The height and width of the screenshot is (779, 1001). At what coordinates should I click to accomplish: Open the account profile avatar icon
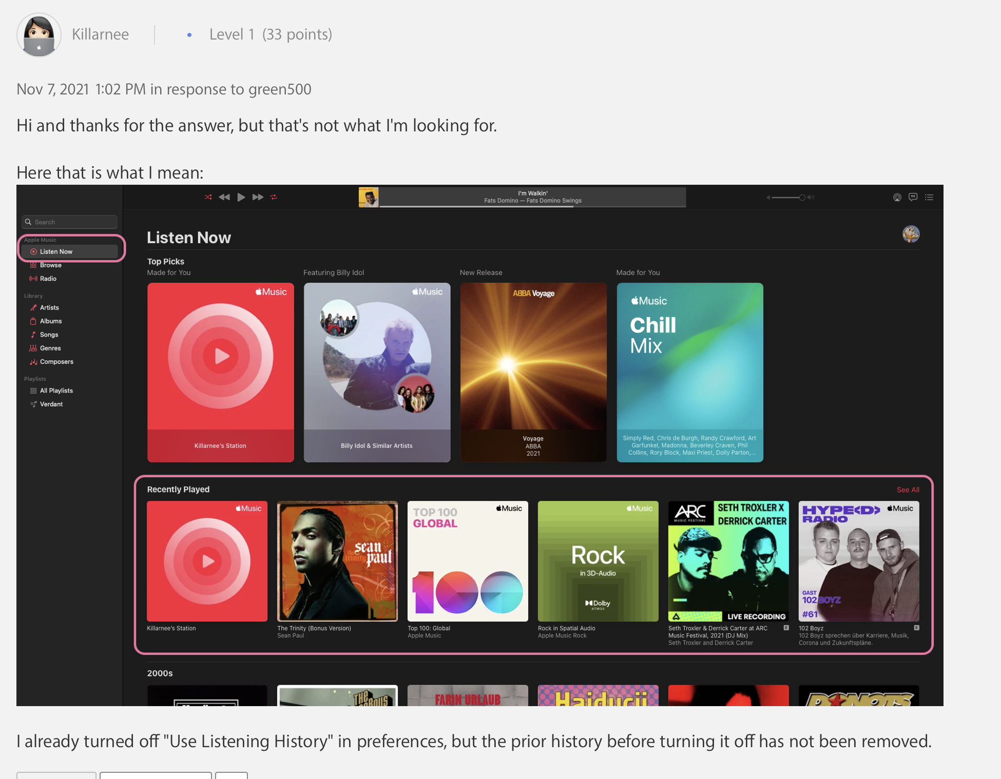click(x=911, y=235)
